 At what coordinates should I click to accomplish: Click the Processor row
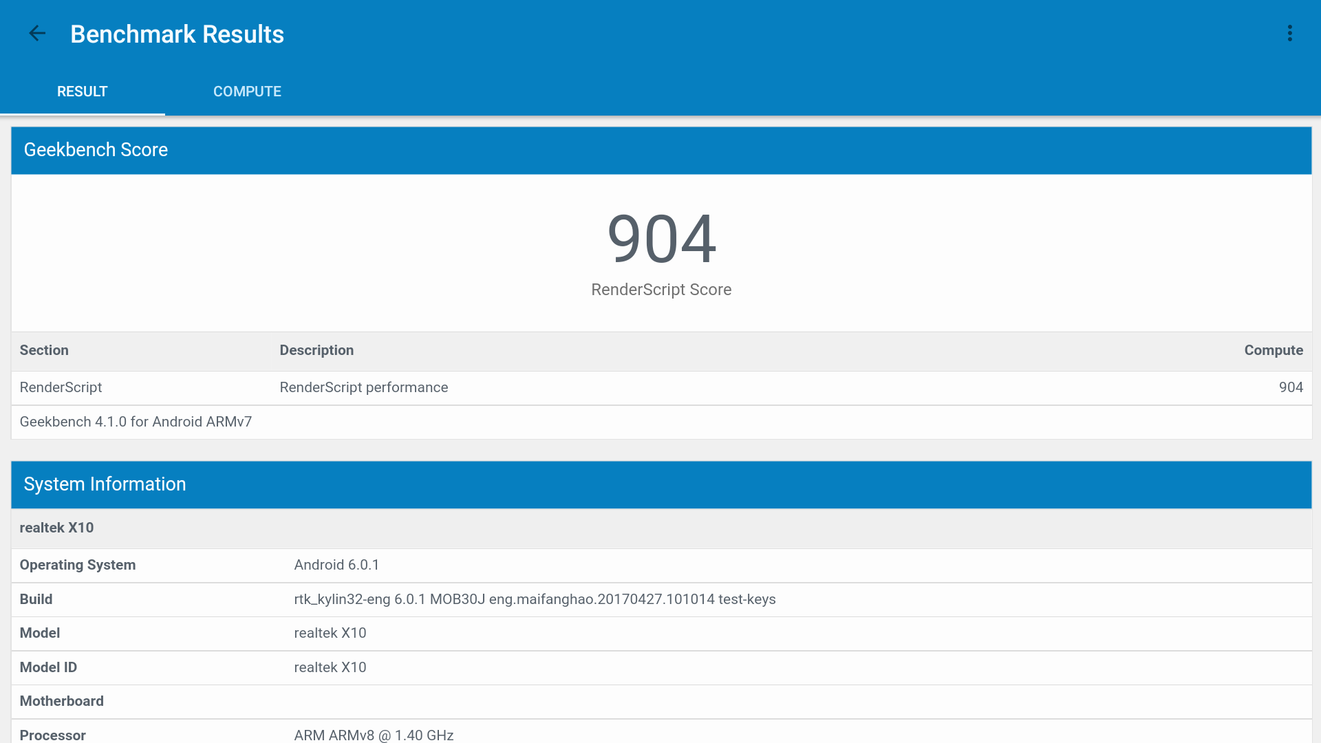click(52, 734)
